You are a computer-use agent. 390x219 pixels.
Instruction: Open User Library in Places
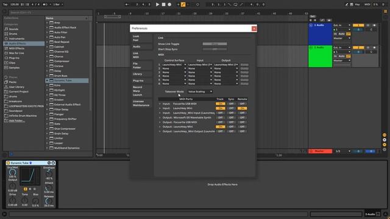click(x=16, y=87)
